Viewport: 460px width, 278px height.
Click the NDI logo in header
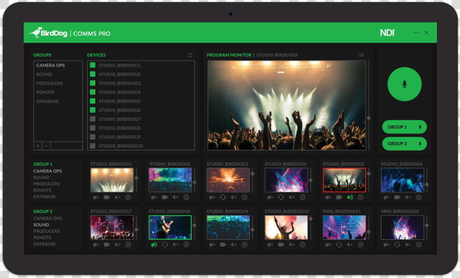[387, 32]
